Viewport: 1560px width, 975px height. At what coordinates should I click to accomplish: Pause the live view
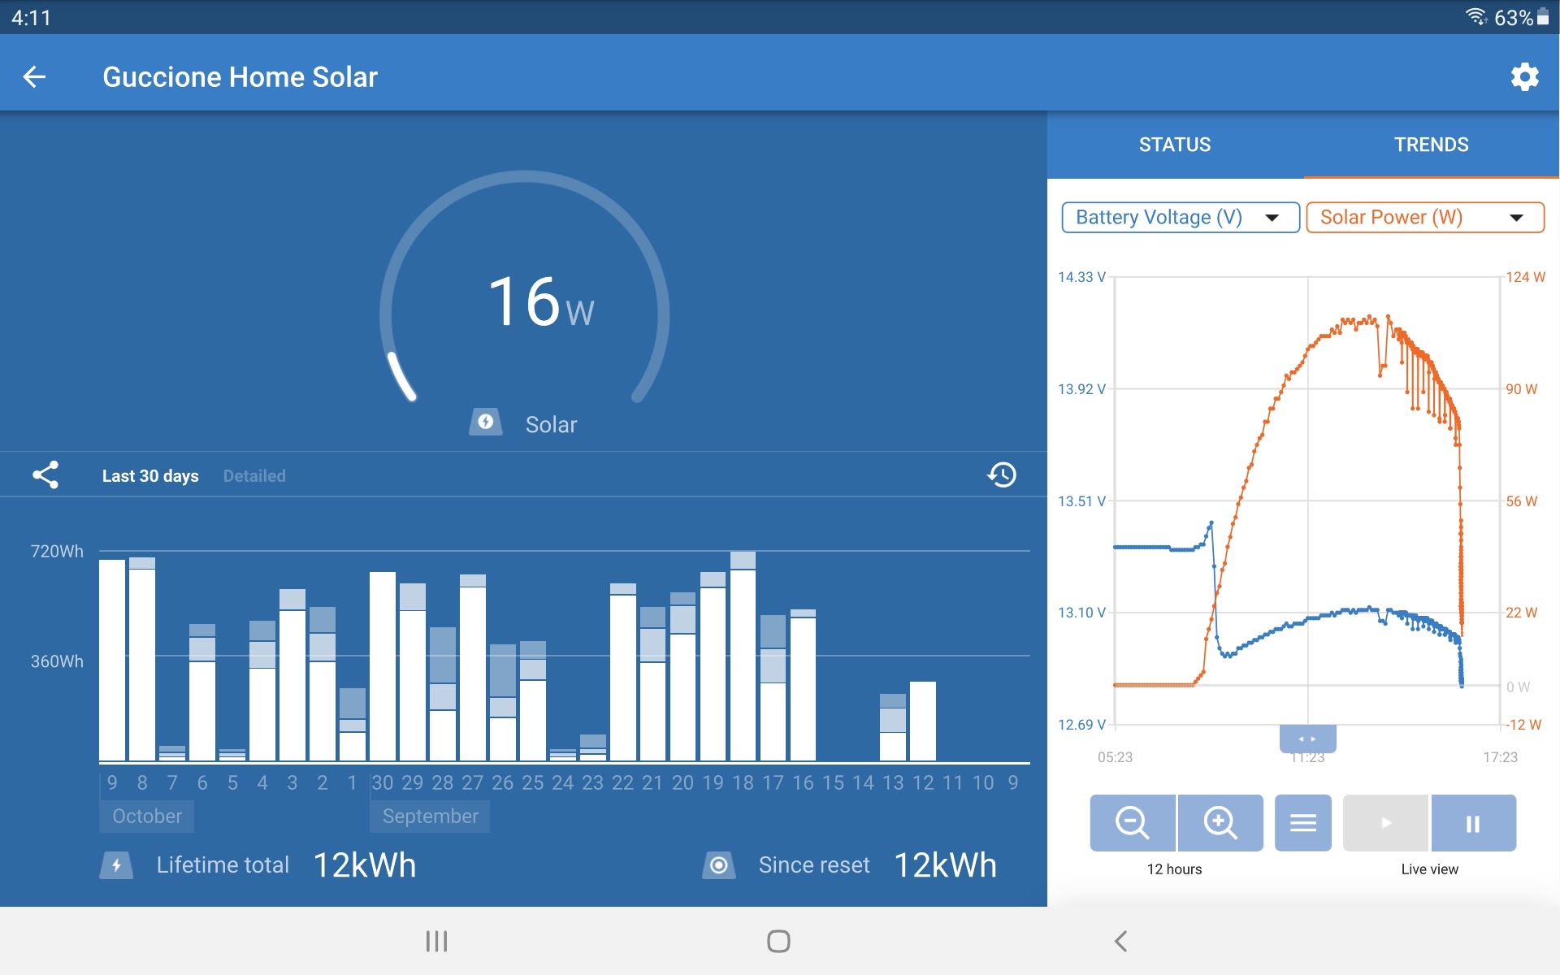(x=1473, y=823)
